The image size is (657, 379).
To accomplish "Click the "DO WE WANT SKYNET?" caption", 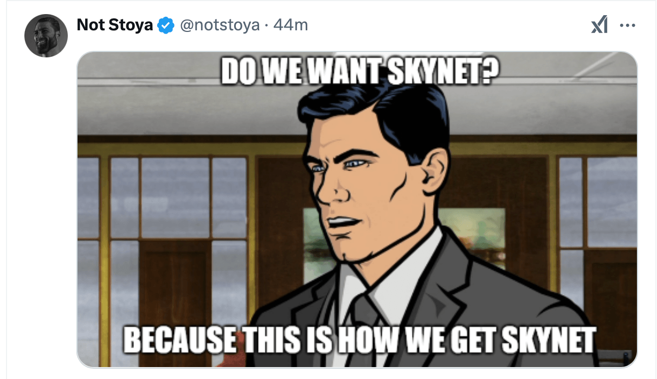I will (x=360, y=71).
